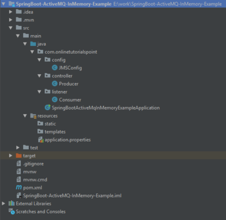Viewport: 226px width, 220px height.
Task: Click the test folder icon
Action: click(x=26, y=148)
